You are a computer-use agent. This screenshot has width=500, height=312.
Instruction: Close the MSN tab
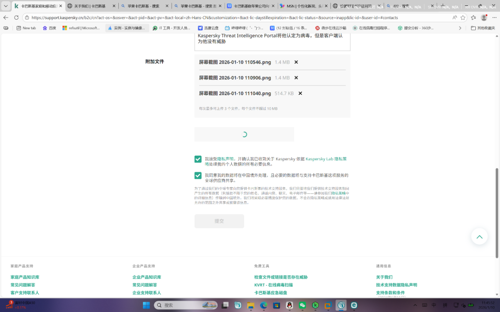[326, 6]
